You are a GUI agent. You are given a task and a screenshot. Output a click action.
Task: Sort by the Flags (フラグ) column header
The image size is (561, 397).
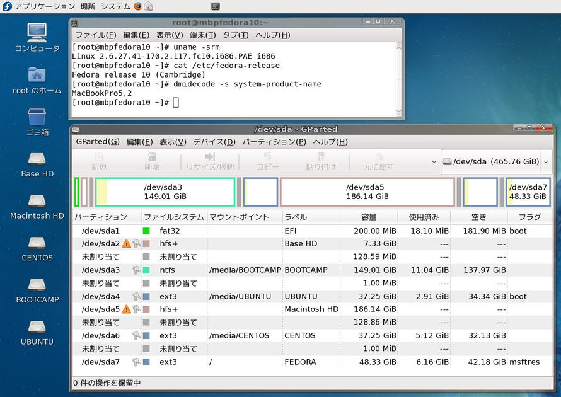tap(529, 217)
